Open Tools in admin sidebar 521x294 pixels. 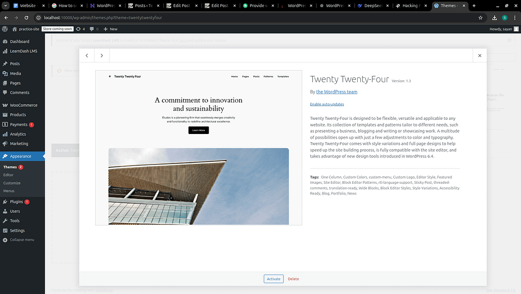(x=15, y=220)
